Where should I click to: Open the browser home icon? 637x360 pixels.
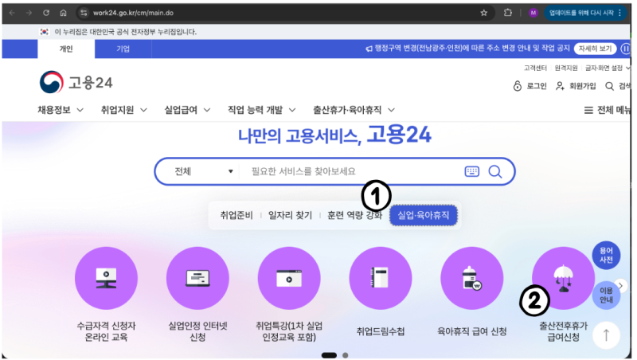[x=64, y=13]
